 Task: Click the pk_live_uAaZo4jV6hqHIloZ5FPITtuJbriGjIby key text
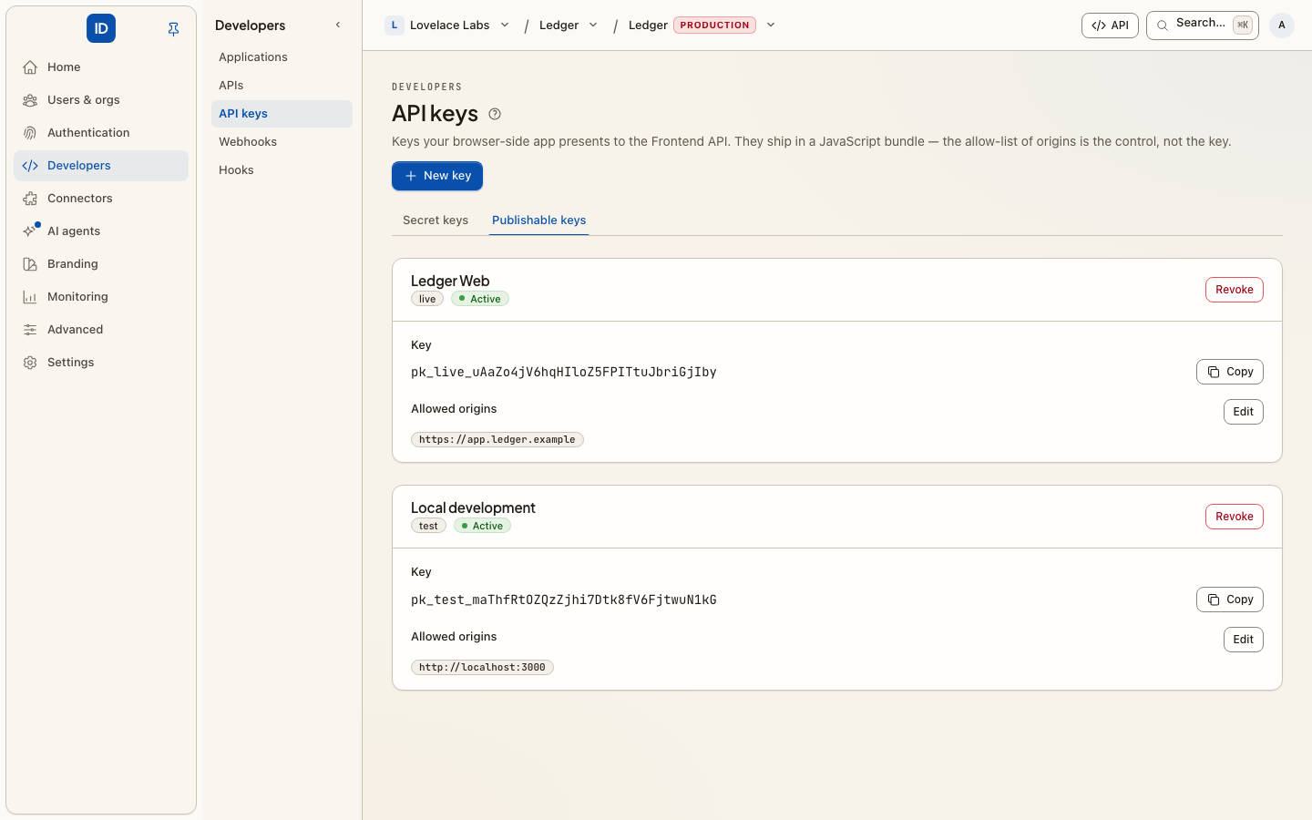pos(564,372)
